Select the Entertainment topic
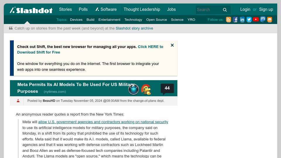 tap(109, 20)
